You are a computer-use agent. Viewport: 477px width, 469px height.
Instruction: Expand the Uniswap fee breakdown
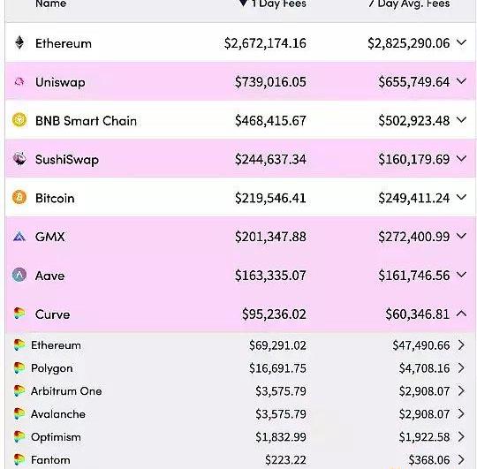coord(461,81)
